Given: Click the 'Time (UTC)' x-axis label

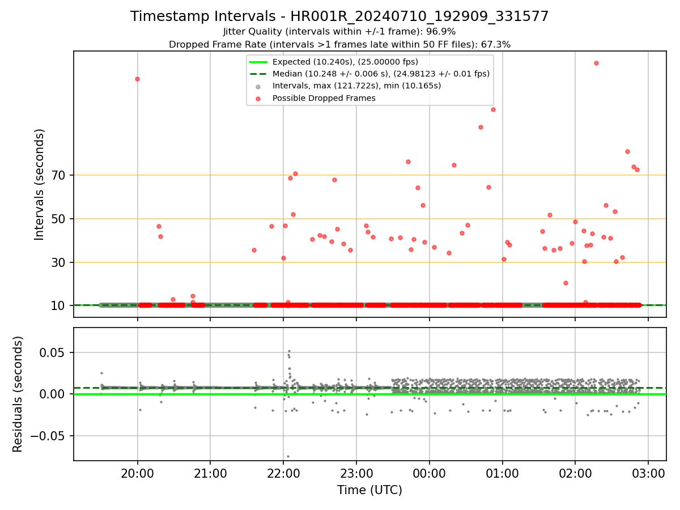Looking at the screenshot, I should point(369,490).
